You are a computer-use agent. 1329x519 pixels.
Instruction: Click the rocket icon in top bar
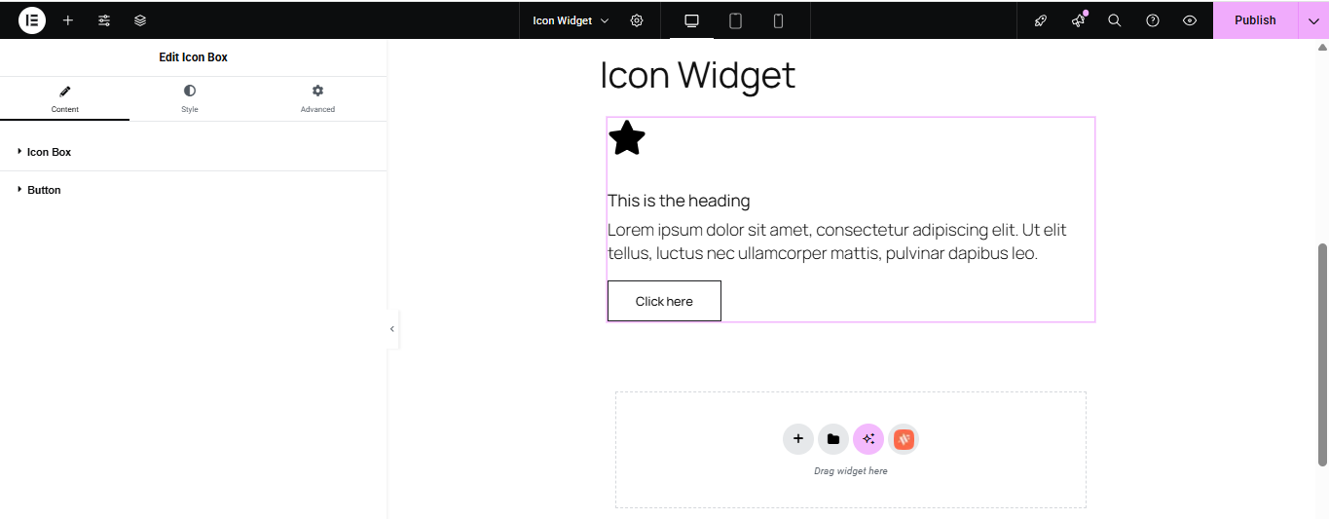[1041, 20]
